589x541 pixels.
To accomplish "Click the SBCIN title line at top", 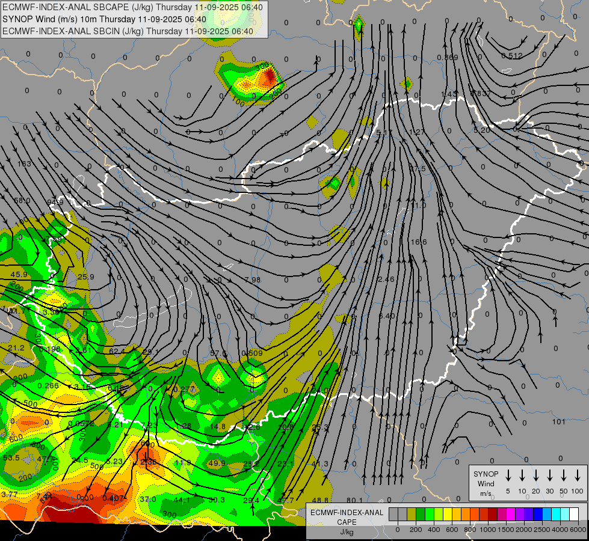I will click(x=128, y=31).
